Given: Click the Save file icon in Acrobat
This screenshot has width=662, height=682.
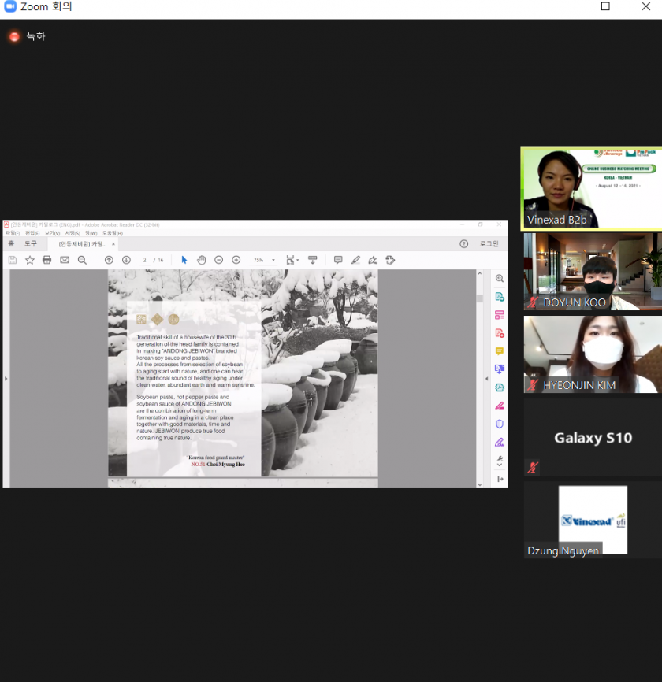Looking at the screenshot, I should 13,260.
